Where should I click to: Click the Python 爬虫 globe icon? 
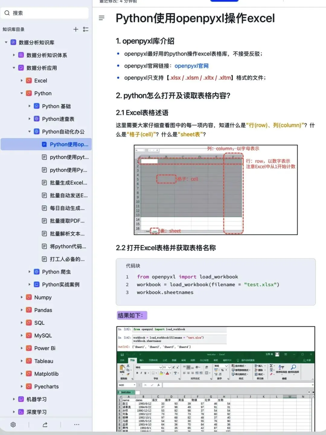tap(37, 272)
